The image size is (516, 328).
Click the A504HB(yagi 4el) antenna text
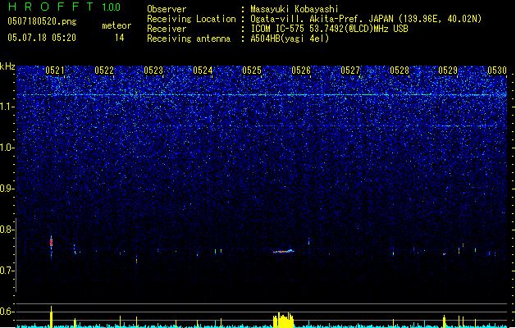[290, 39]
